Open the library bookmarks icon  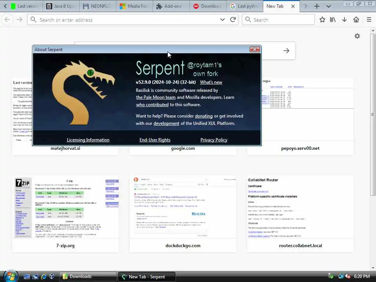(333, 20)
